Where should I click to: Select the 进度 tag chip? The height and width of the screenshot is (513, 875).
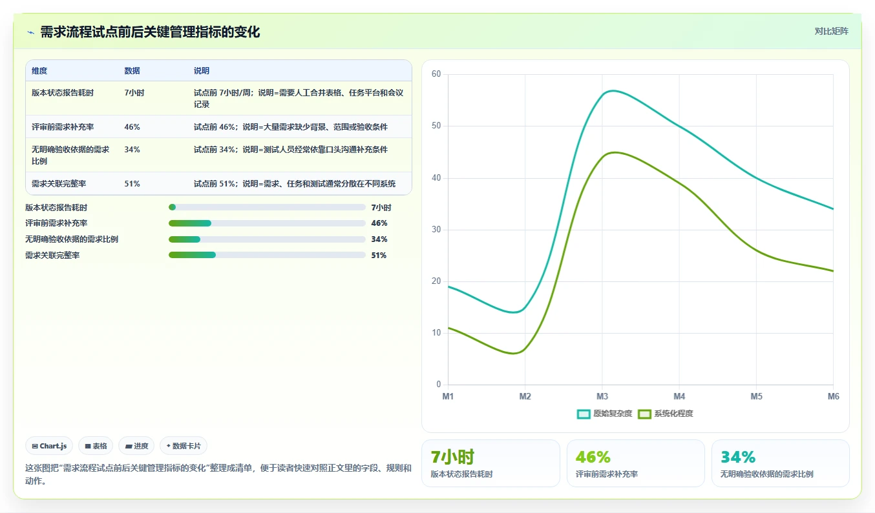[x=136, y=446]
